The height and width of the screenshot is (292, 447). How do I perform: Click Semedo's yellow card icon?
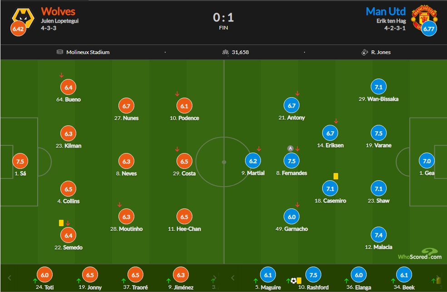tap(61, 223)
